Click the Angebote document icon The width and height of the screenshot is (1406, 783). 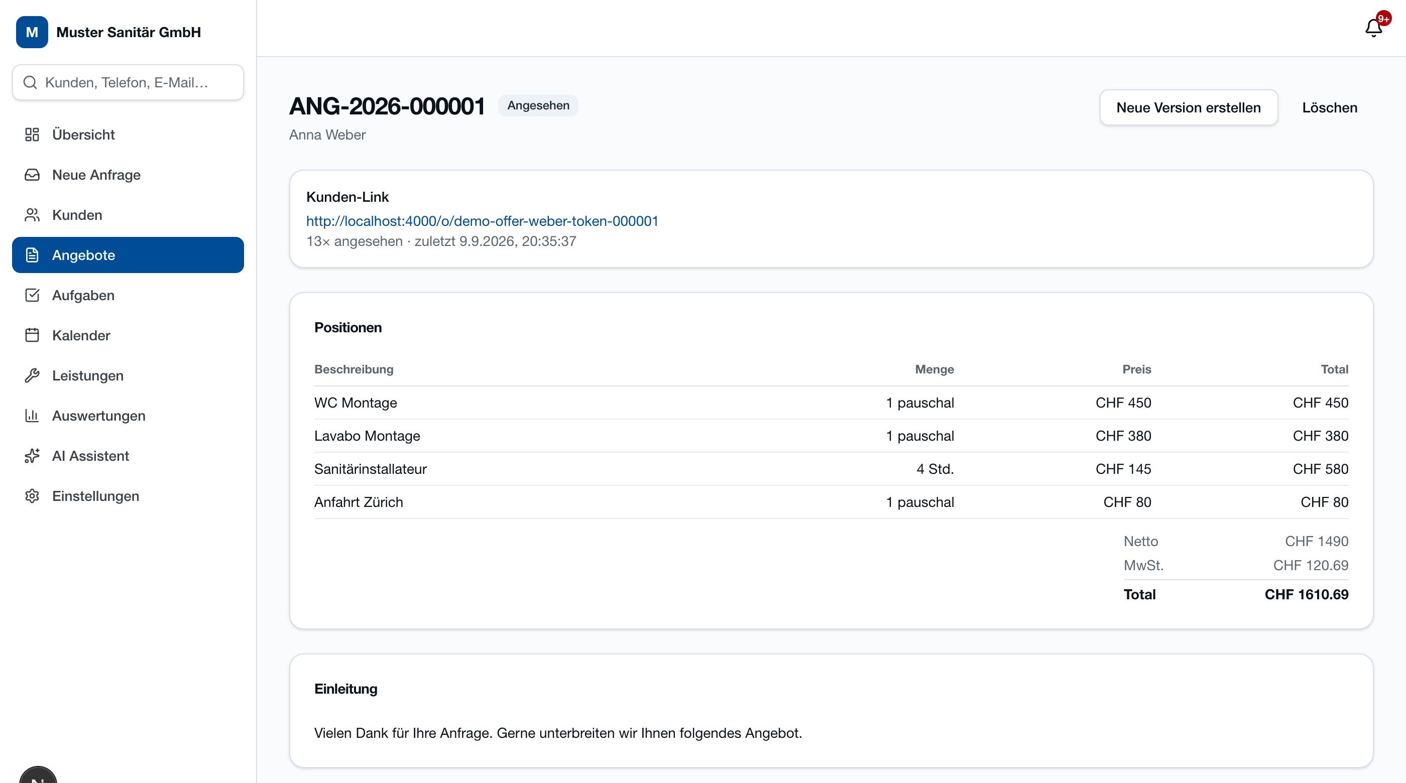click(x=32, y=255)
